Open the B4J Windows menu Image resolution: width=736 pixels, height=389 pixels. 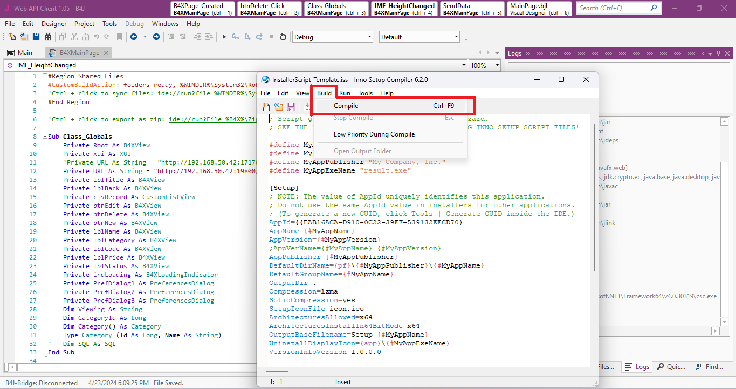(x=165, y=24)
